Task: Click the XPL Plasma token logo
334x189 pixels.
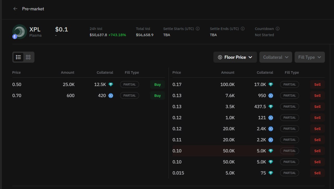Action: 20,32
